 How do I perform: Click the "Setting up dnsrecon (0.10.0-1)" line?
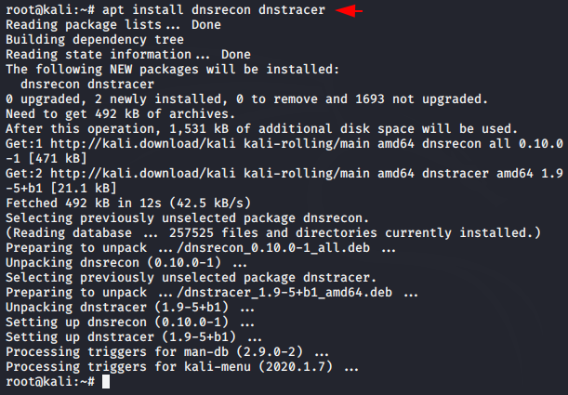point(128,323)
